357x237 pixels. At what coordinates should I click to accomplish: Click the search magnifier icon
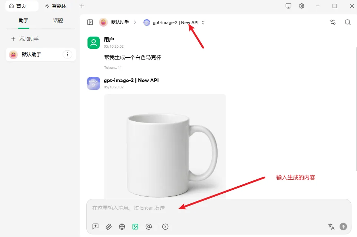pos(347,22)
